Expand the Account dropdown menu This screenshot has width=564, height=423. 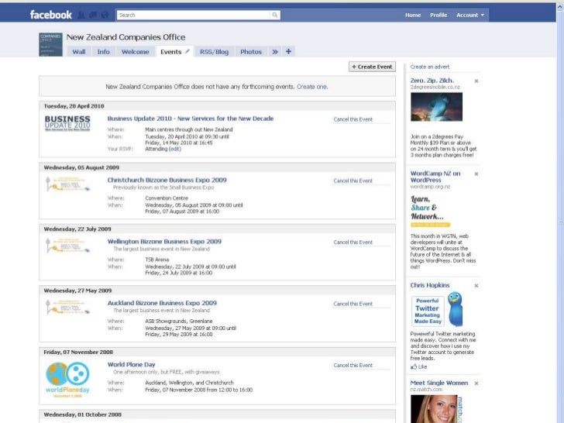469,15
